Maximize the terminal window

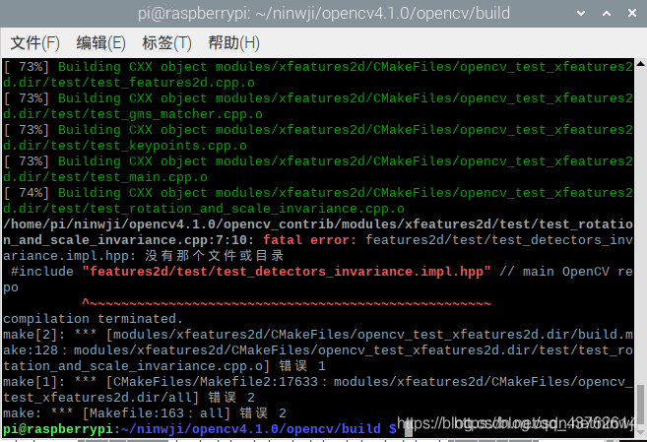pos(607,13)
